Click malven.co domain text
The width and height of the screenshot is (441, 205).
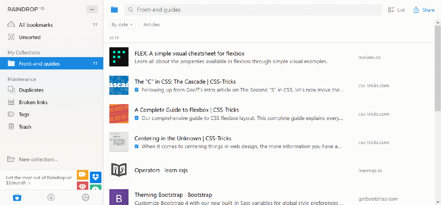[370, 57]
